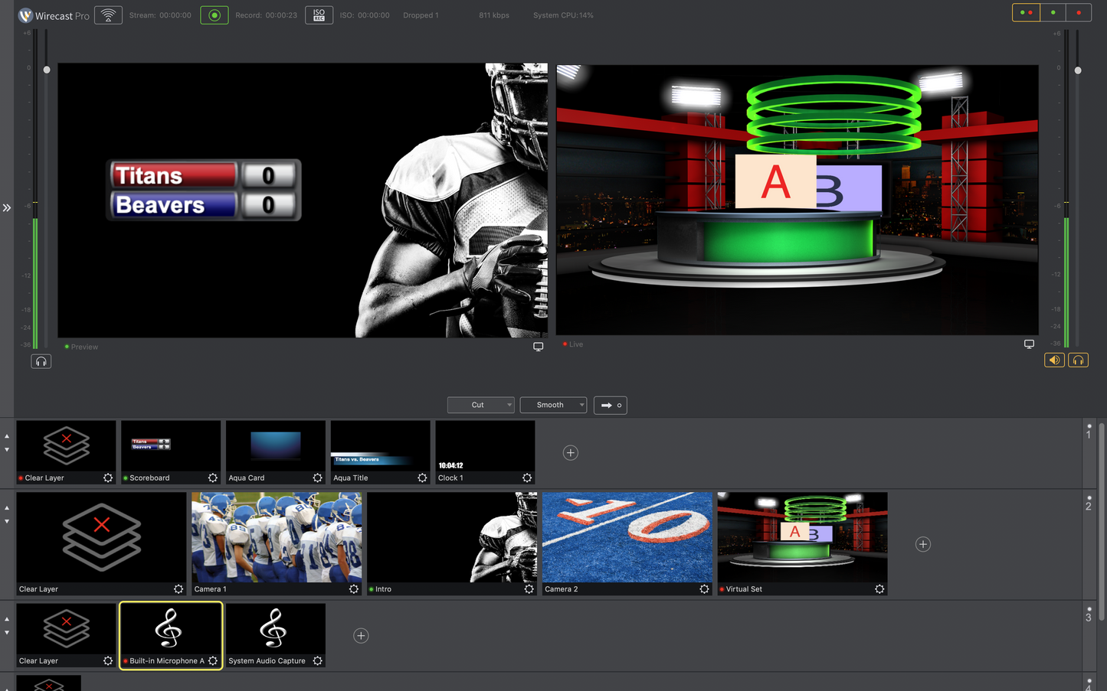
Task: Open settings gear on Built-in Microphone A
Action: tap(212, 660)
